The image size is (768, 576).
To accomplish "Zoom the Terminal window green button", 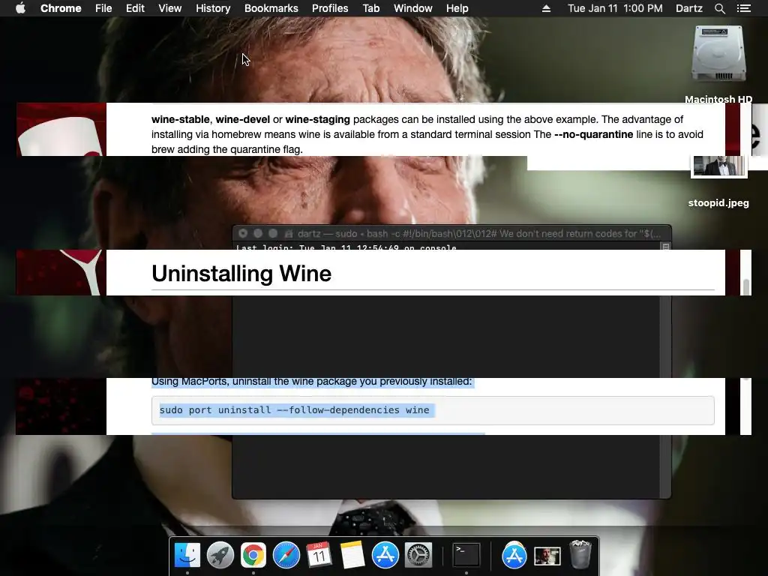I will pyautogui.click(x=273, y=234).
